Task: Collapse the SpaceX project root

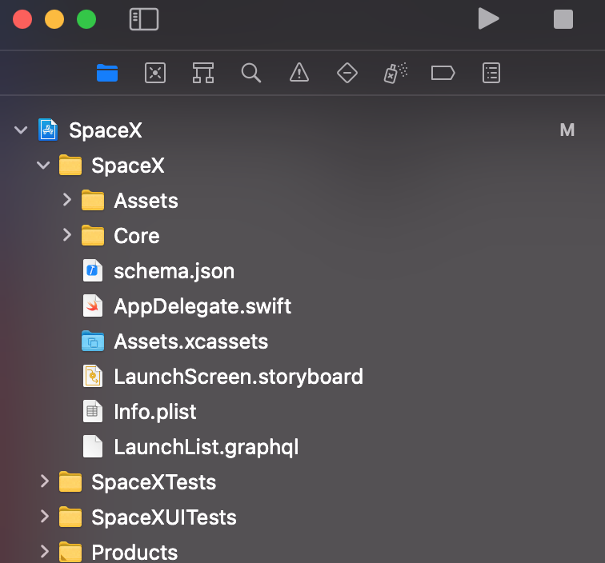Action: click(x=21, y=130)
